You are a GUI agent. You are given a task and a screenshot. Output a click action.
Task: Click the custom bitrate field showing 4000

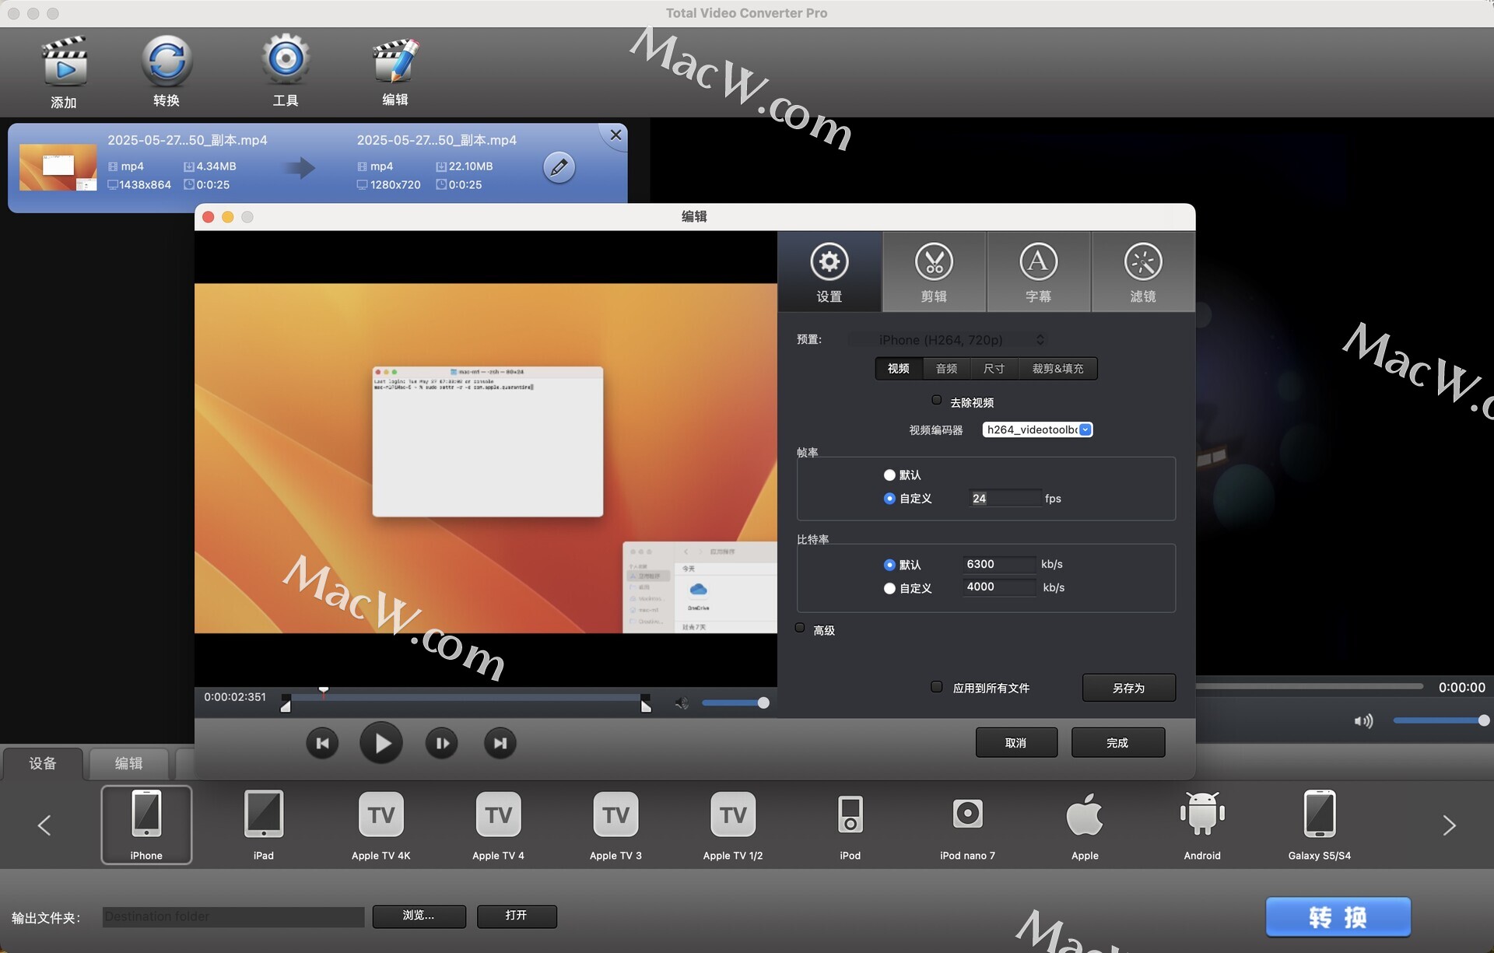[x=999, y=587]
